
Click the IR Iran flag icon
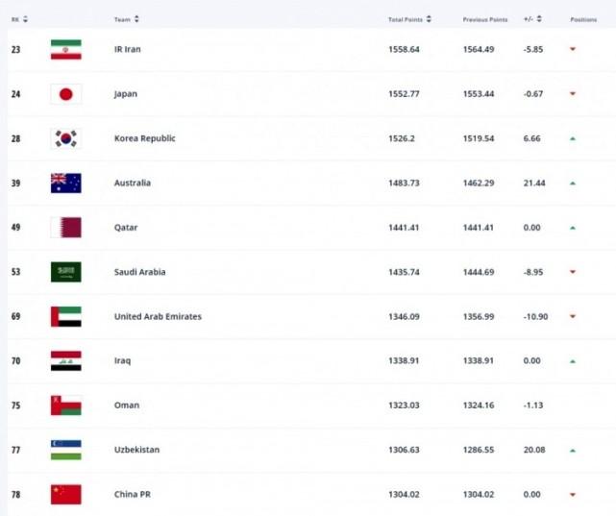(65, 50)
